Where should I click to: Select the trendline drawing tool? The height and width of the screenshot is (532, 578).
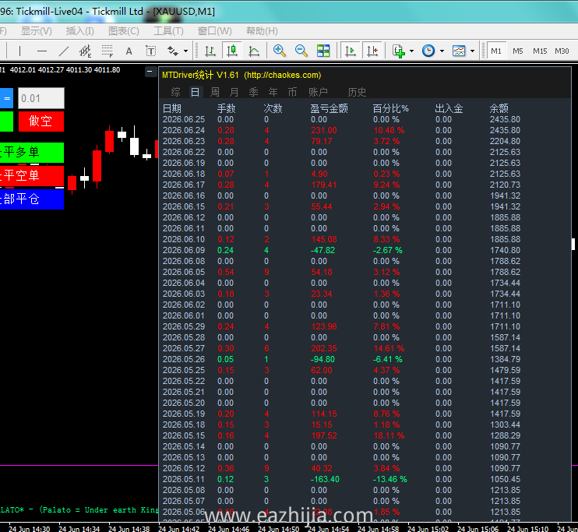pyautogui.click(x=64, y=51)
